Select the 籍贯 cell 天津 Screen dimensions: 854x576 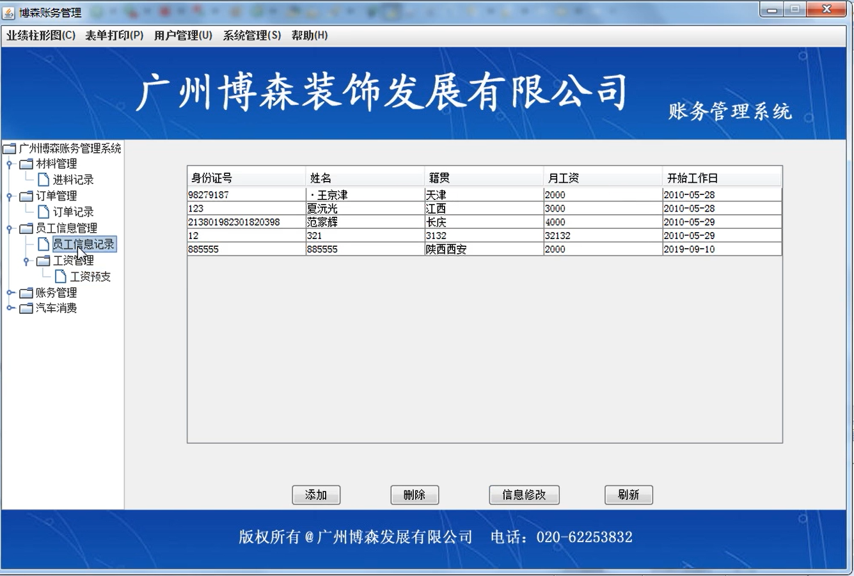(484, 194)
